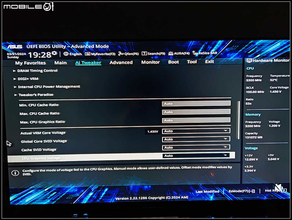Click the Capacity 131072 MB value
The image size is (292, 220).
tap(254, 137)
